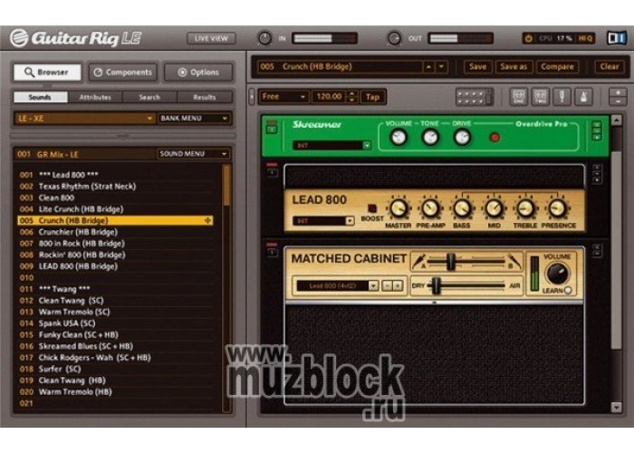Select the Attributes sub-tab
Screen dimensions: 634x453
(95, 97)
